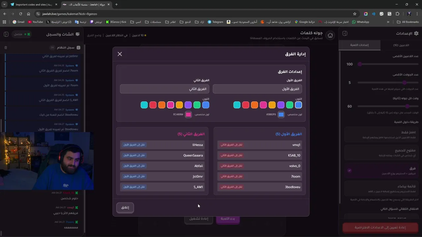
Task: Switch to the Jawlah browser tab
Action: [86, 5]
